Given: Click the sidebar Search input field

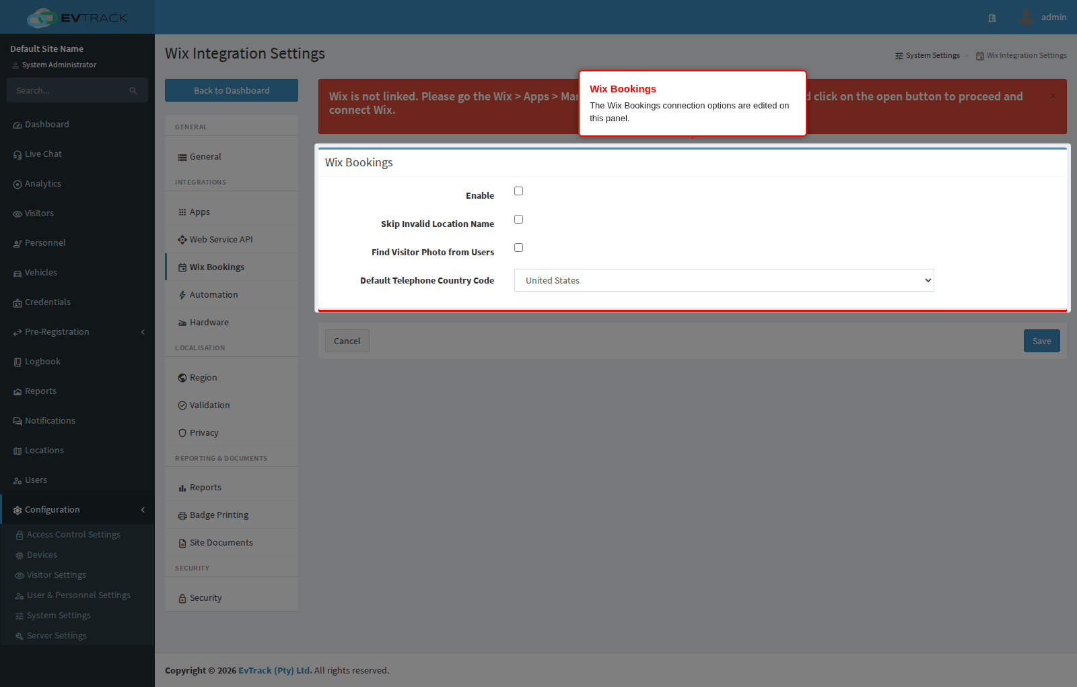Looking at the screenshot, I should (x=67, y=90).
